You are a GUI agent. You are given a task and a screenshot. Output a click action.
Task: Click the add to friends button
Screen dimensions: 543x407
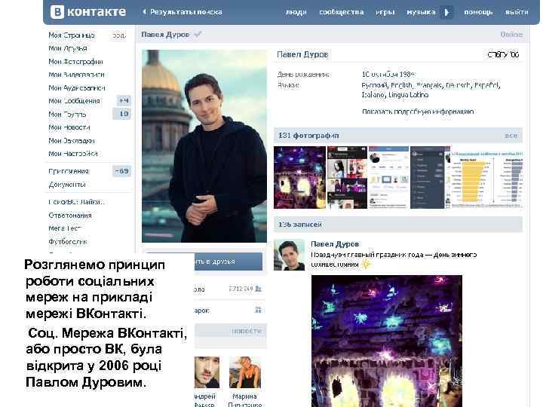229,262
